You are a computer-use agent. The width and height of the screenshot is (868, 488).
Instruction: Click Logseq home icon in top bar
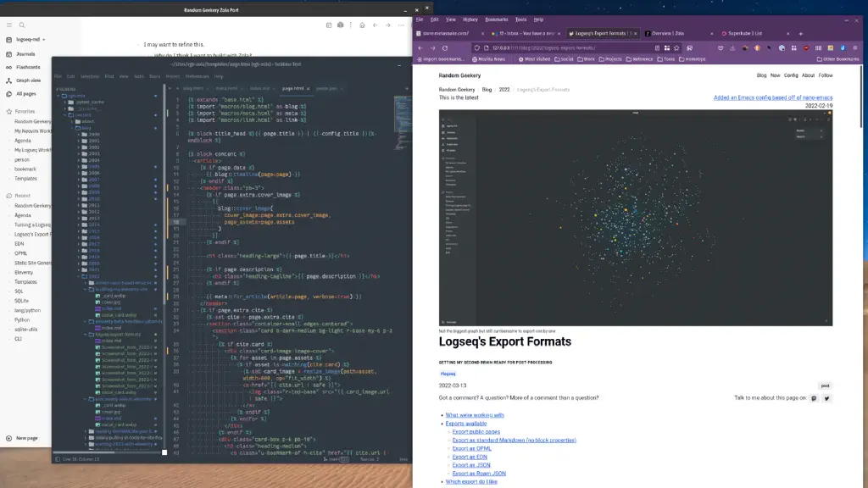[362, 25]
